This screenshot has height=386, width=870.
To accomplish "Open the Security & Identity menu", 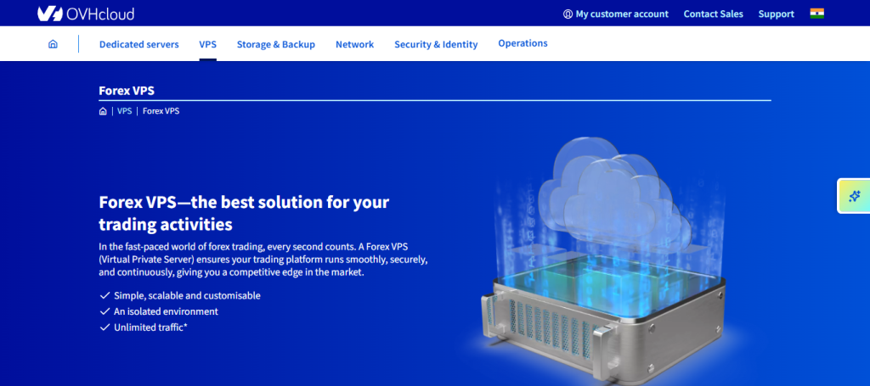I will tap(436, 44).
